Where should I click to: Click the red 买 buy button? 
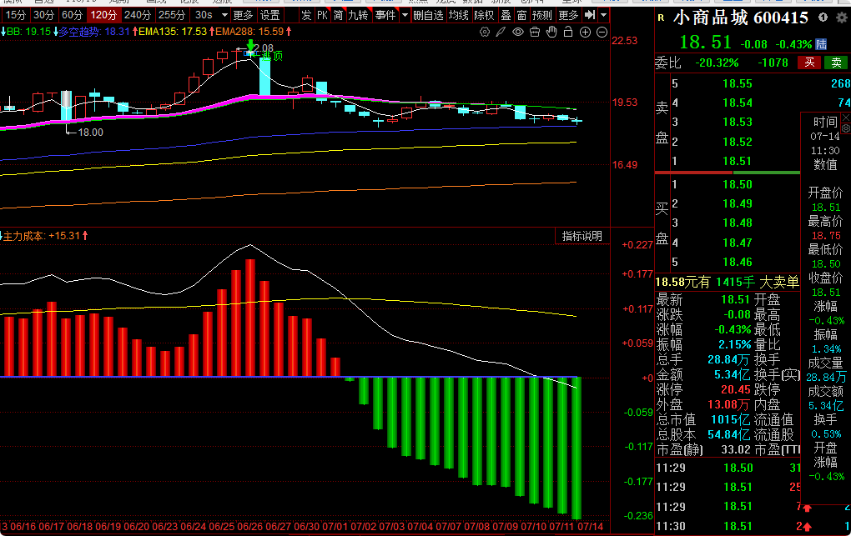(x=809, y=63)
